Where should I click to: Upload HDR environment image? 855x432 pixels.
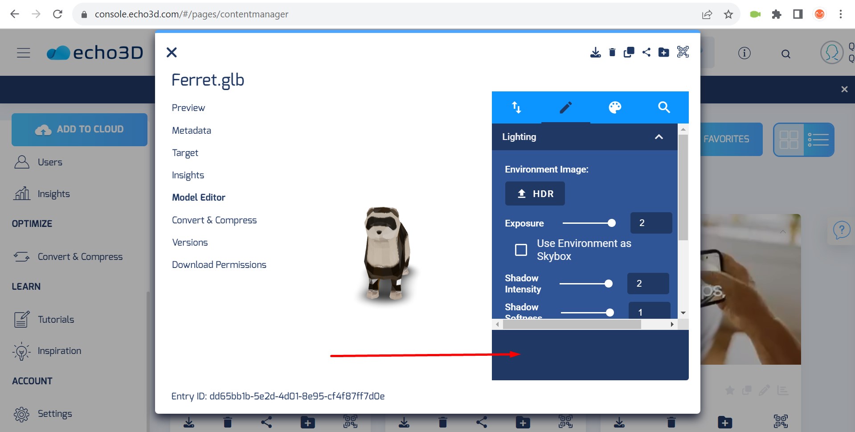535,193
